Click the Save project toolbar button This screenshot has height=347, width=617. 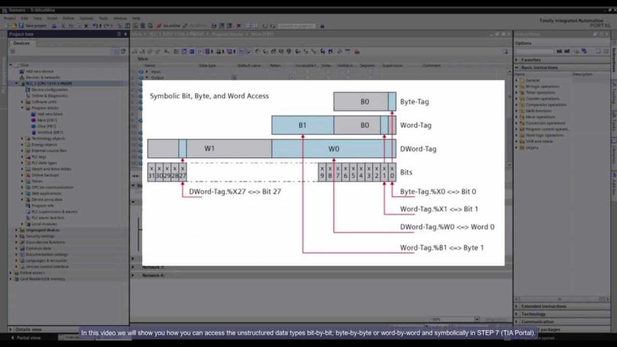(x=33, y=26)
